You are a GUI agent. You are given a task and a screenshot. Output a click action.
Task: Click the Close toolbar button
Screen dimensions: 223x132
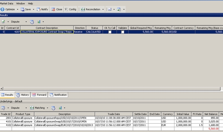(x=57, y=9)
